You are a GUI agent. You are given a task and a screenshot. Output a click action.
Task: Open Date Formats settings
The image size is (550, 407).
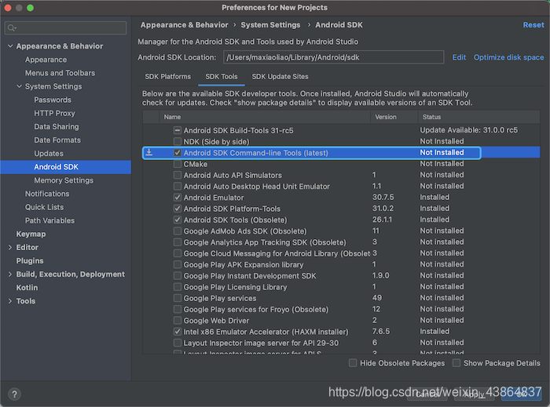point(57,140)
